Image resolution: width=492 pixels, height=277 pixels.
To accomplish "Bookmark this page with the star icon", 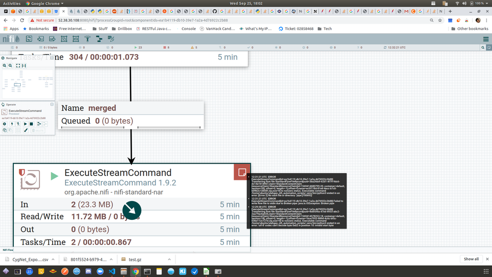I will click(440, 20).
